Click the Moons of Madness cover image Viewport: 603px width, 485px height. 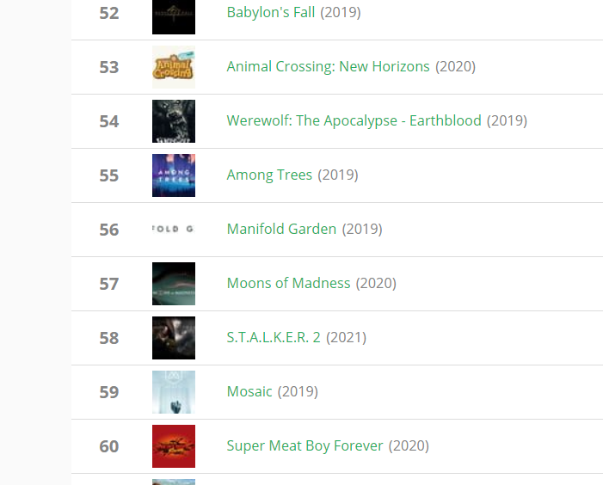(174, 284)
